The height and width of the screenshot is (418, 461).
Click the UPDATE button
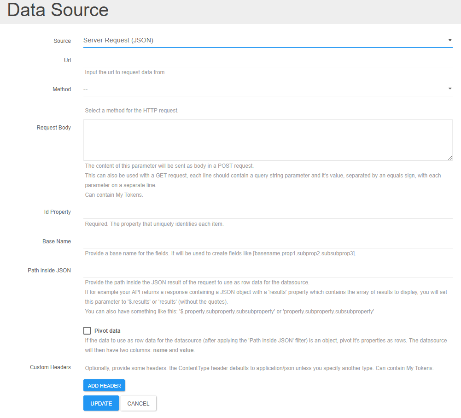tap(101, 403)
